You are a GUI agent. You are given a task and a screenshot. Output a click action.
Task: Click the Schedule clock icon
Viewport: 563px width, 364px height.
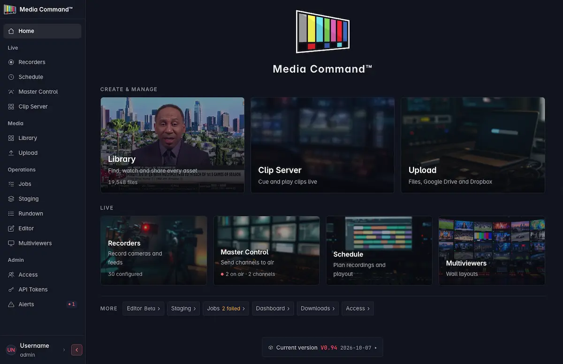point(11,77)
